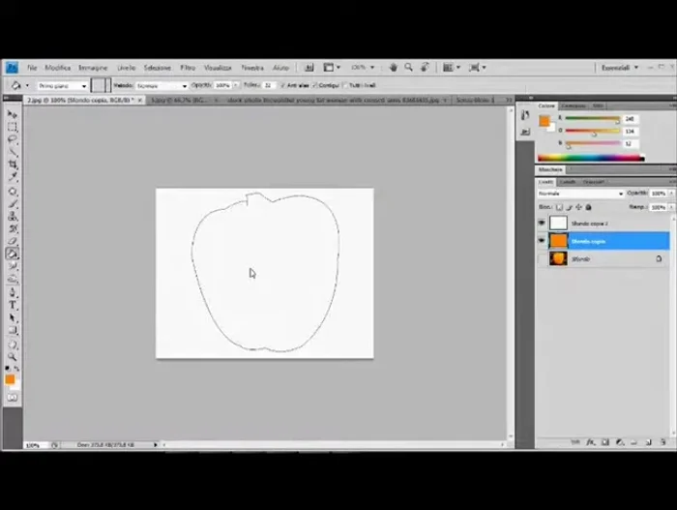The width and height of the screenshot is (677, 510).
Task: Open the Essenziali workspace dropdown
Action: pyautogui.click(x=619, y=68)
